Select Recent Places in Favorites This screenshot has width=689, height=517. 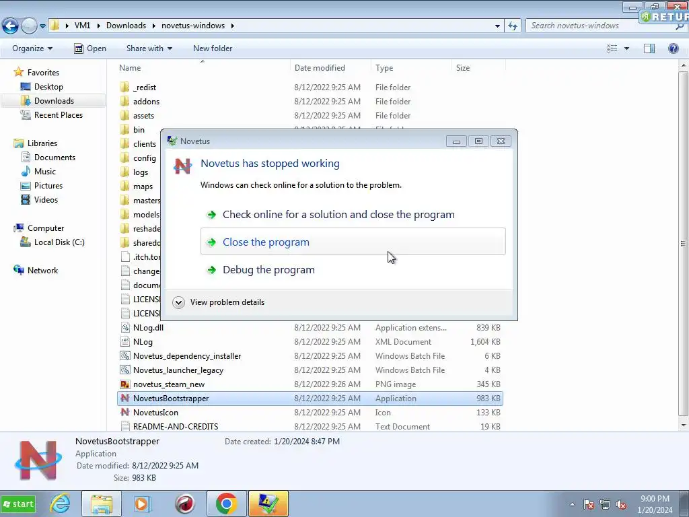(x=58, y=114)
